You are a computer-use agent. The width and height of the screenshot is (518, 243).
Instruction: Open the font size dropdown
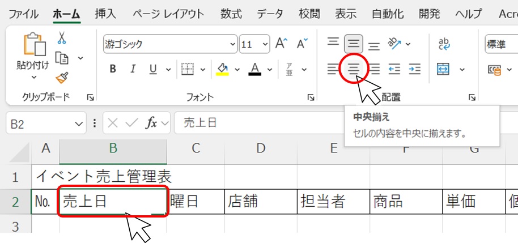point(263,44)
